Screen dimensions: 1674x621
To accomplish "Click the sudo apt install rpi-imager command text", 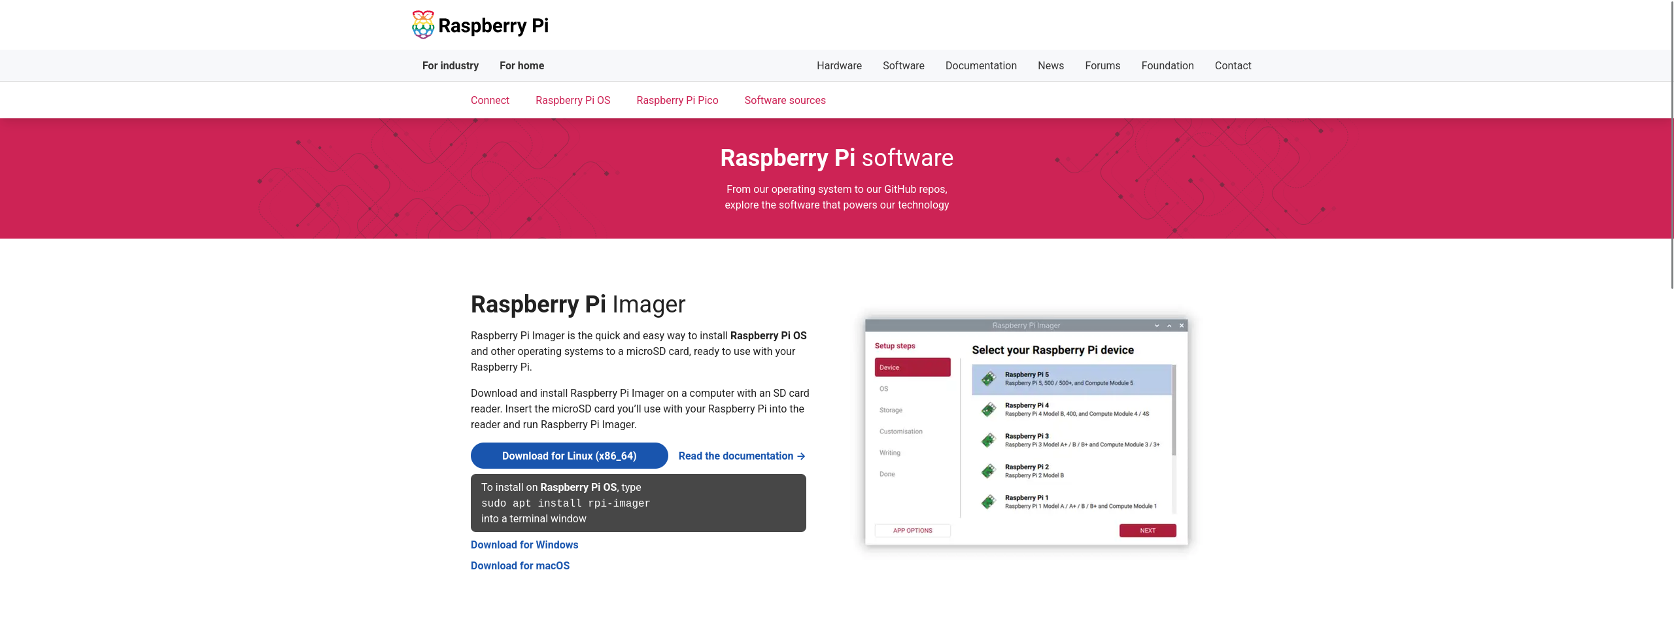I will tap(566, 503).
